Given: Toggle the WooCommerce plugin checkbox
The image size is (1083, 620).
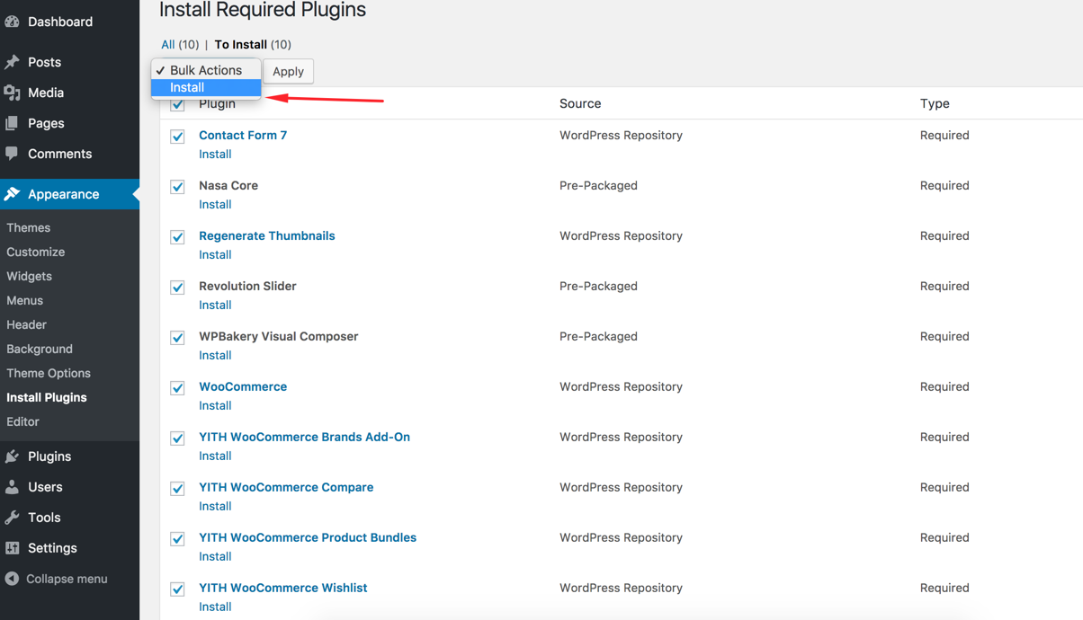Looking at the screenshot, I should pos(177,388).
